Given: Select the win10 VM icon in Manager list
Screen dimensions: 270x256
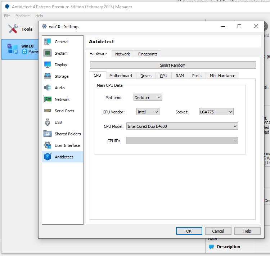Looking at the screenshot, I should [13, 49].
